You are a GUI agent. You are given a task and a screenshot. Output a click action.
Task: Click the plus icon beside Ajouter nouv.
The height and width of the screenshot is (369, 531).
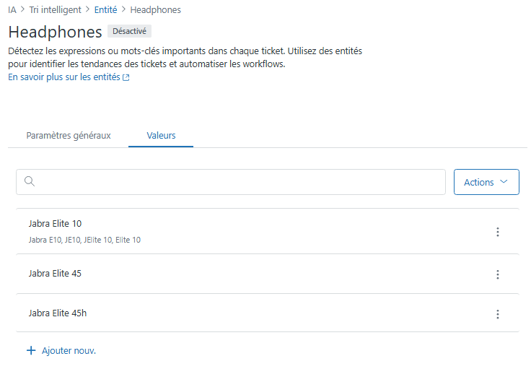click(x=31, y=350)
